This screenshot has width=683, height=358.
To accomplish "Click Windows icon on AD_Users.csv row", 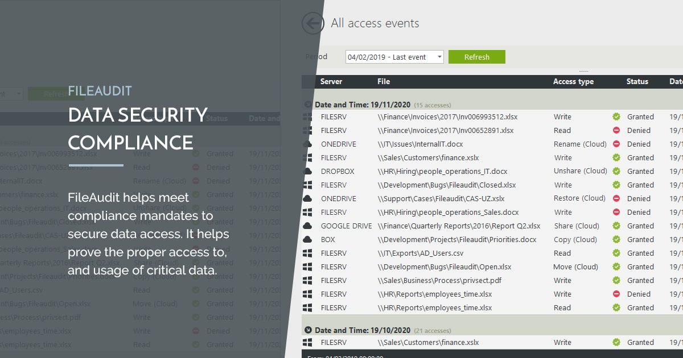I will click(308, 253).
